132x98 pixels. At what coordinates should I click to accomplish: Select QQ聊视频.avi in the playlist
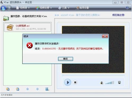pyautogui.click(x=28, y=27)
